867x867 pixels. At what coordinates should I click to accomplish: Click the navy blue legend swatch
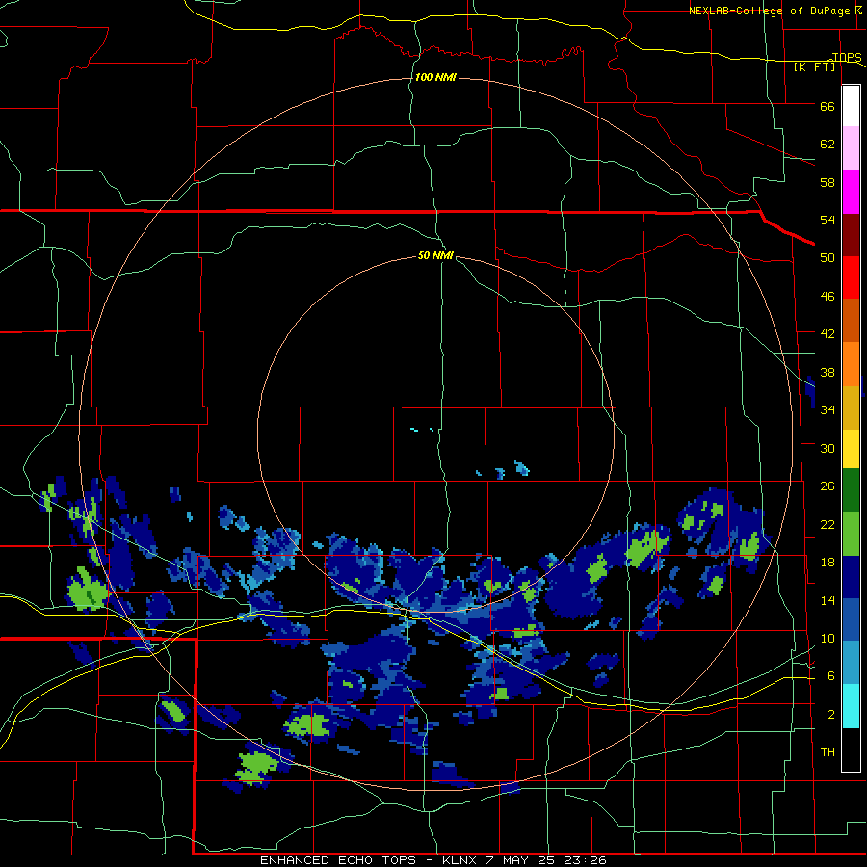pyautogui.click(x=851, y=577)
